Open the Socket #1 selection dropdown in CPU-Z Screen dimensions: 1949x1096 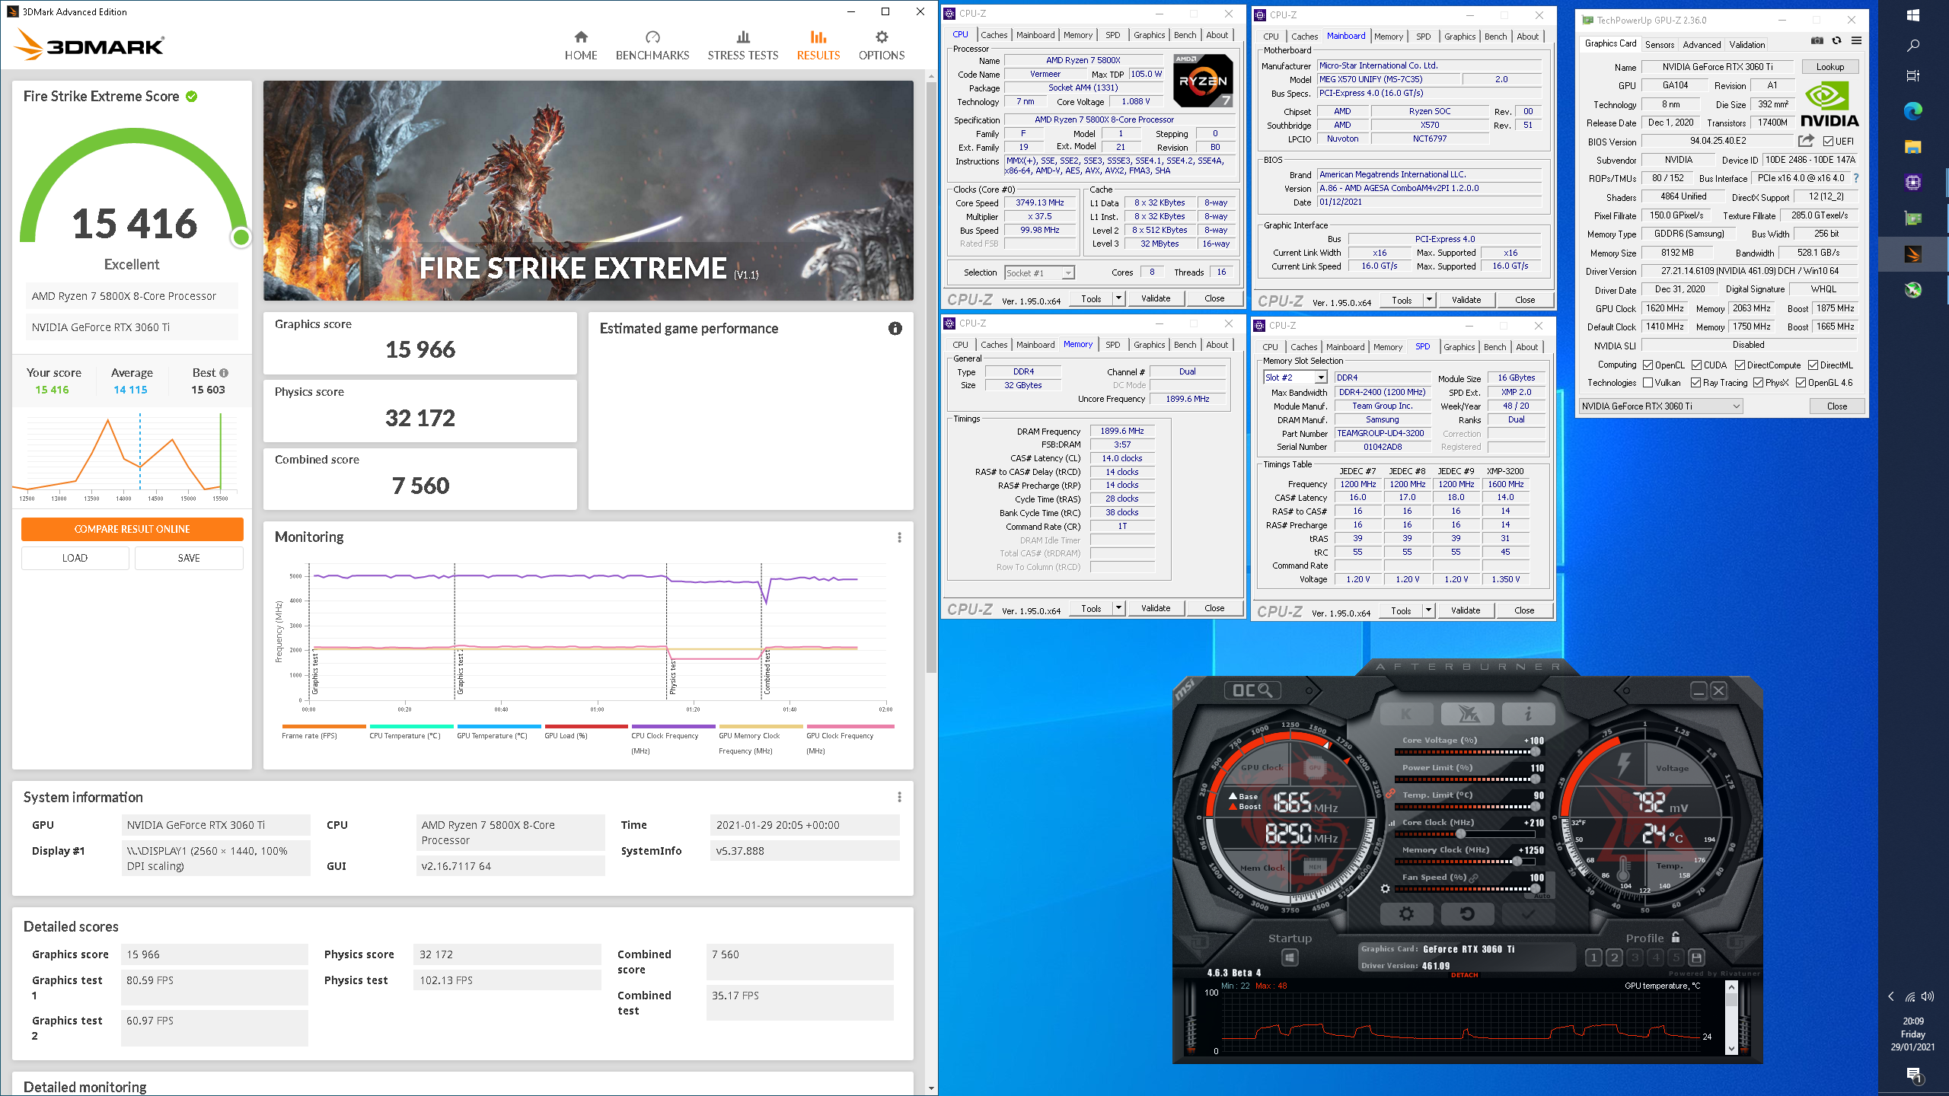tap(1039, 272)
